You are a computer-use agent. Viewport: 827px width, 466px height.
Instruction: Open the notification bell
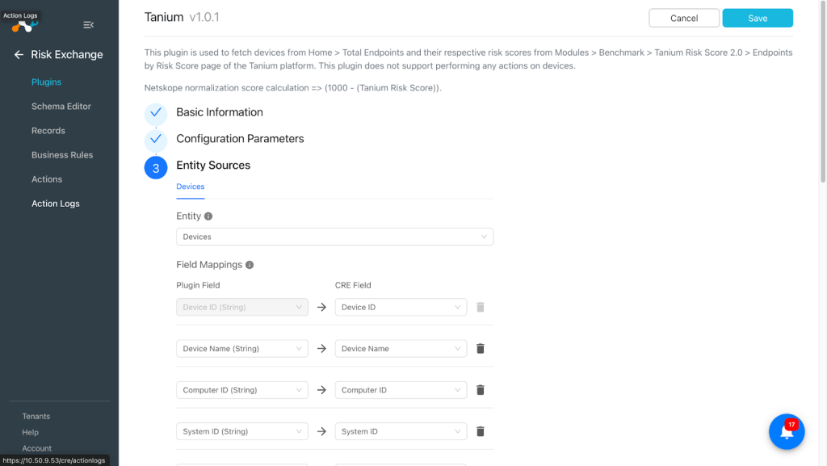tap(787, 431)
